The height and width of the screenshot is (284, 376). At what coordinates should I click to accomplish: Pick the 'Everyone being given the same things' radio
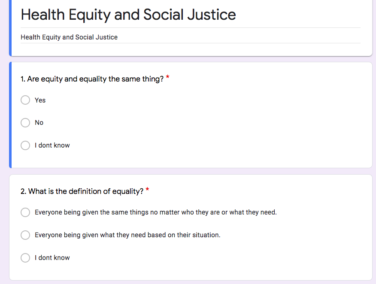(25, 212)
